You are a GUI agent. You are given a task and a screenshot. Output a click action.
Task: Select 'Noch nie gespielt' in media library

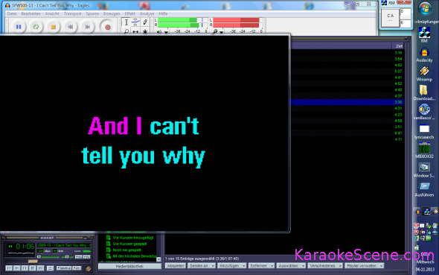point(126,250)
